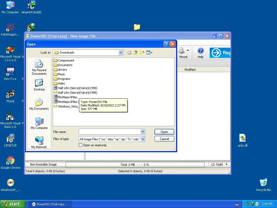The width and height of the screenshot is (277, 208).
Task: Open the Mount dropdown arrow
Action: pos(188,50)
